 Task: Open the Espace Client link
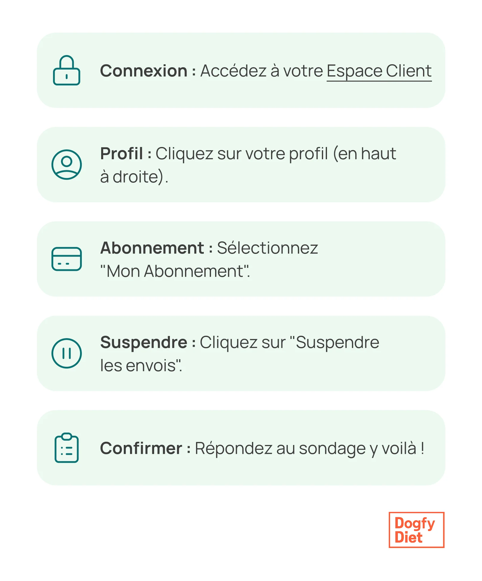coord(379,71)
